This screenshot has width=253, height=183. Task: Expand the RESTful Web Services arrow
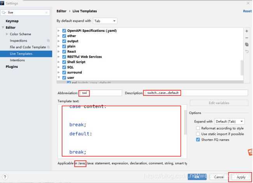click(59, 57)
